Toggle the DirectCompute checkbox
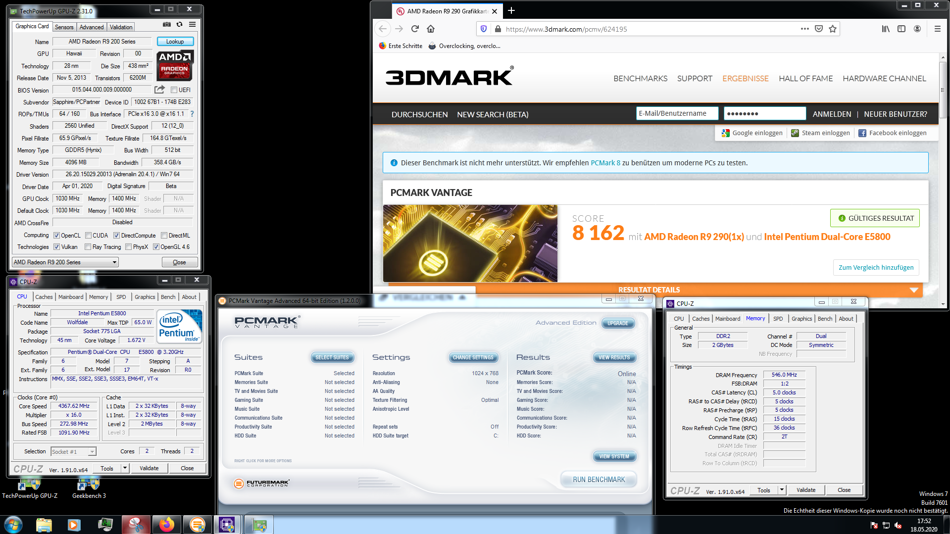 click(x=116, y=236)
